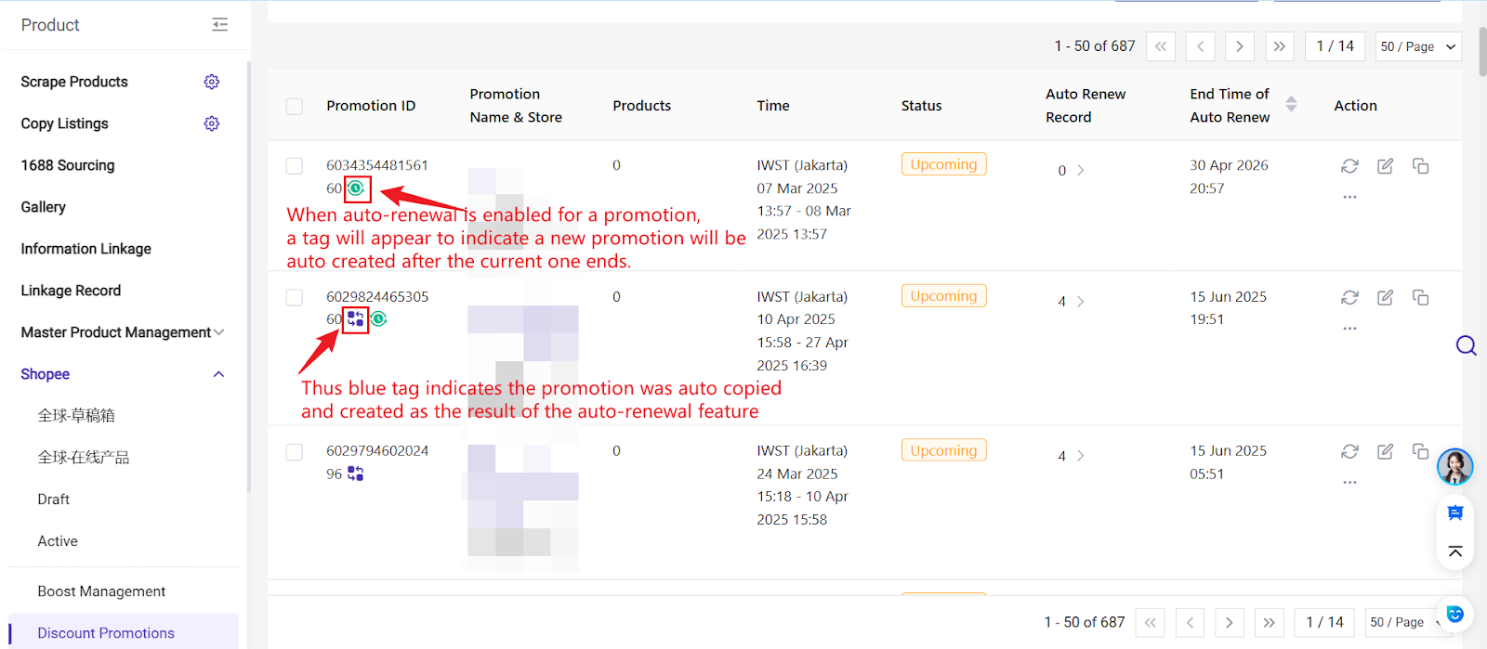1487x649 pixels.
Task: Open the 50 / Page size dropdown
Action: pos(1416,45)
